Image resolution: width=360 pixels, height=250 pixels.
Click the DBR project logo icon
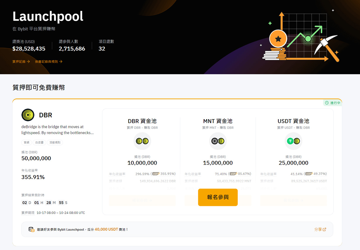click(28, 115)
